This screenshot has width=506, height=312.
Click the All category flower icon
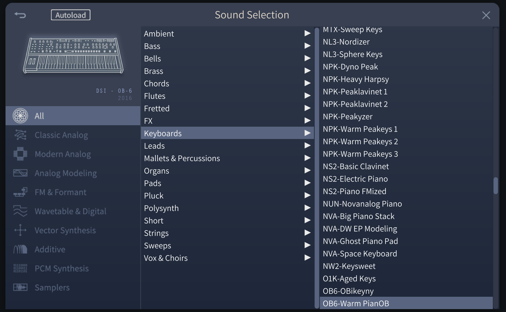click(20, 115)
